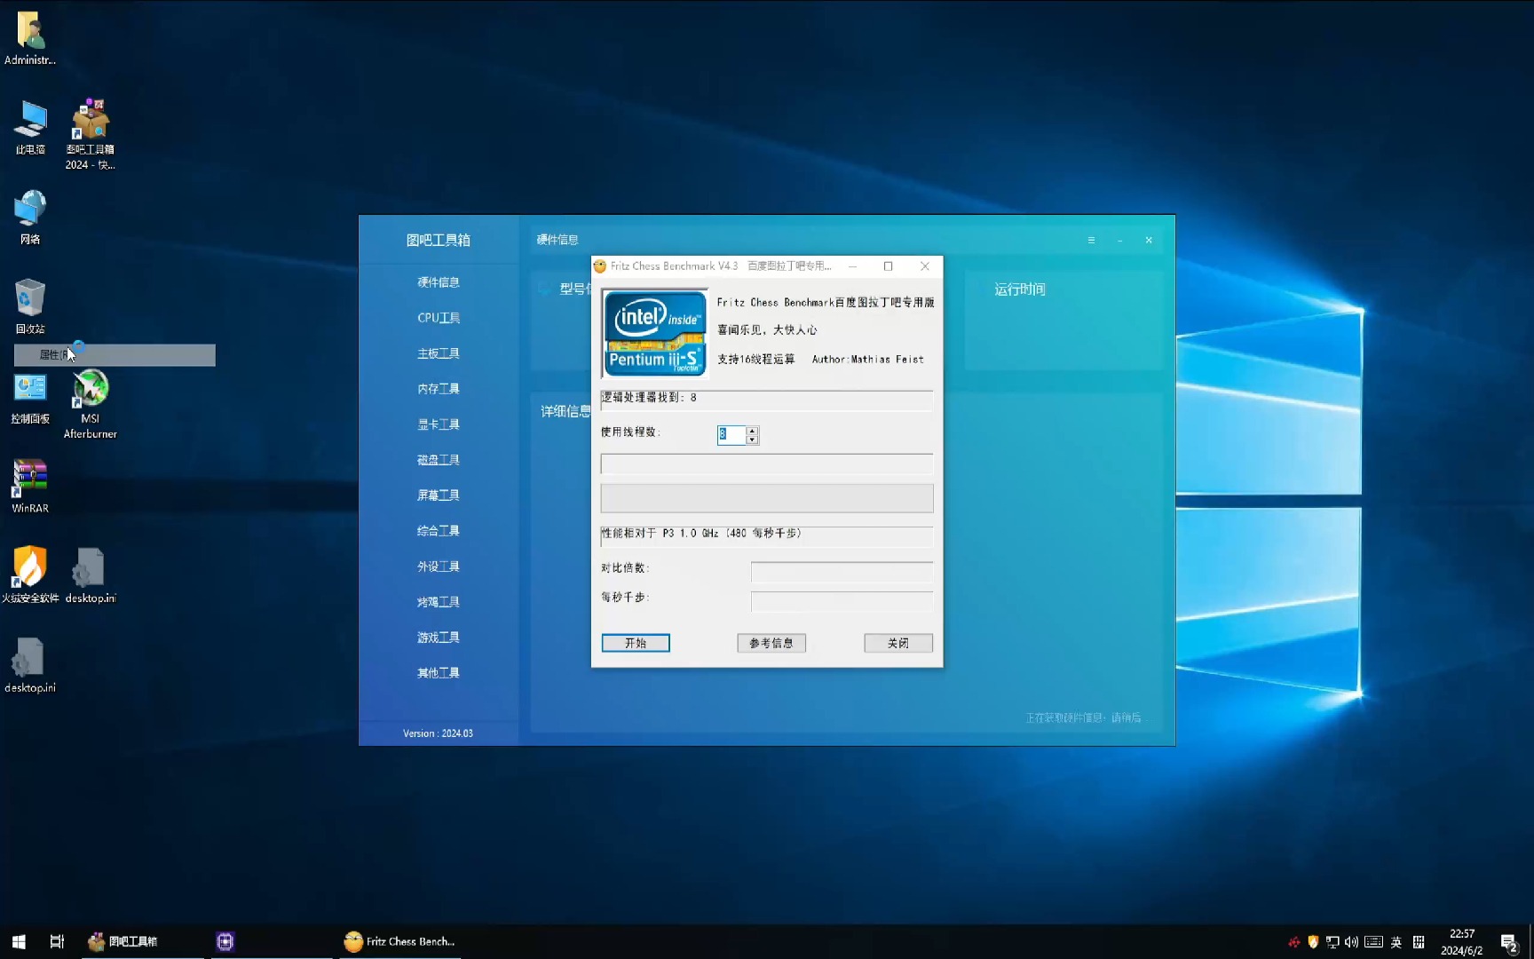Open the touch keyboard tray icon
Viewport: 1534px width, 959px height.
tap(1373, 942)
